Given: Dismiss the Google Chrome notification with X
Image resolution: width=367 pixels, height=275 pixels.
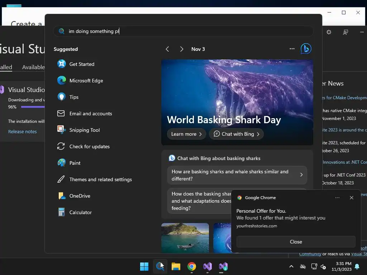Looking at the screenshot, I should pos(352,198).
